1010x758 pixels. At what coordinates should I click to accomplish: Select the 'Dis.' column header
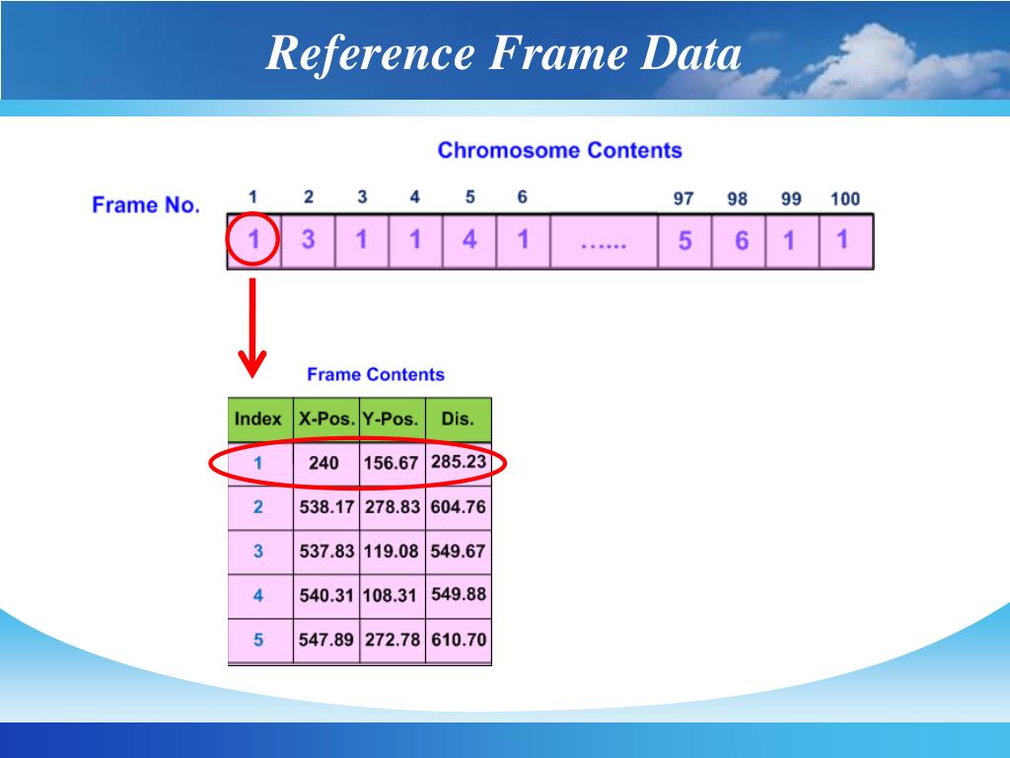tap(458, 418)
